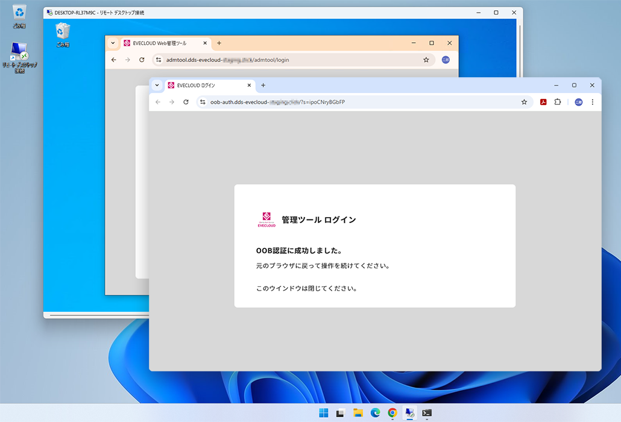Open Microsoft Edge from taskbar
This screenshot has width=621, height=422.
tap(375, 413)
